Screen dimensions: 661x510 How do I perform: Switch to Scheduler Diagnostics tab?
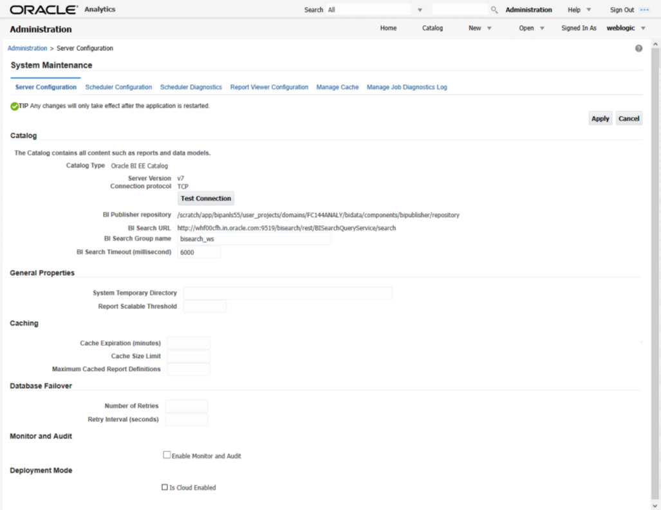pyautogui.click(x=191, y=87)
